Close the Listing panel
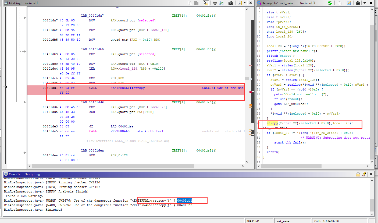The width and height of the screenshot is (378, 223). coord(251,3)
